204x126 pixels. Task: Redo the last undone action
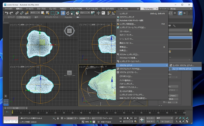(x=11, y=13)
